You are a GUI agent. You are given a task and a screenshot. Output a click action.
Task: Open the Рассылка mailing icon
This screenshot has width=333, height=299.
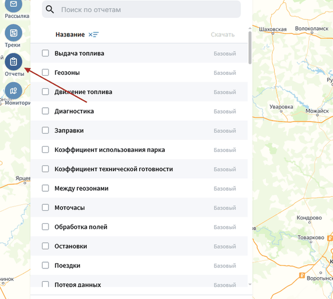(13, 5)
